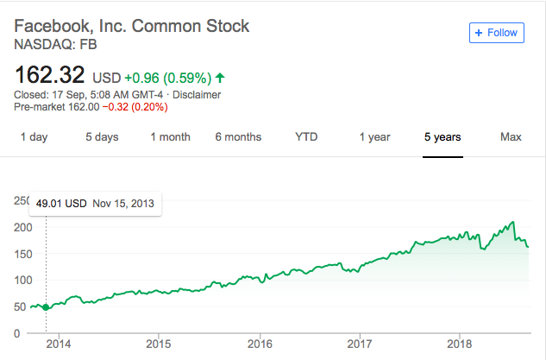Click the 2016 x-axis label
Screen dimensions: 546x360
pyautogui.click(x=259, y=344)
